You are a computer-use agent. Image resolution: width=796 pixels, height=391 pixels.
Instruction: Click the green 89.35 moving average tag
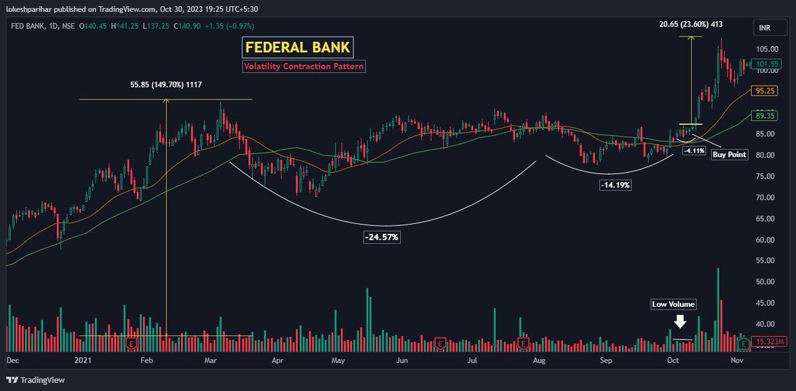tap(765, 115)
